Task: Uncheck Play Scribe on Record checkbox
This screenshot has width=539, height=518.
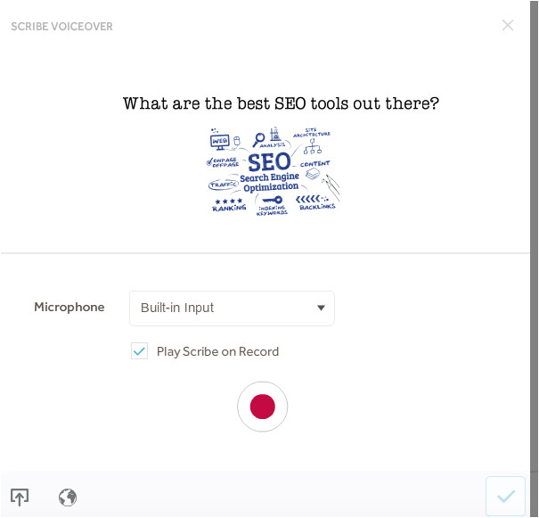Action: [139, 351]
